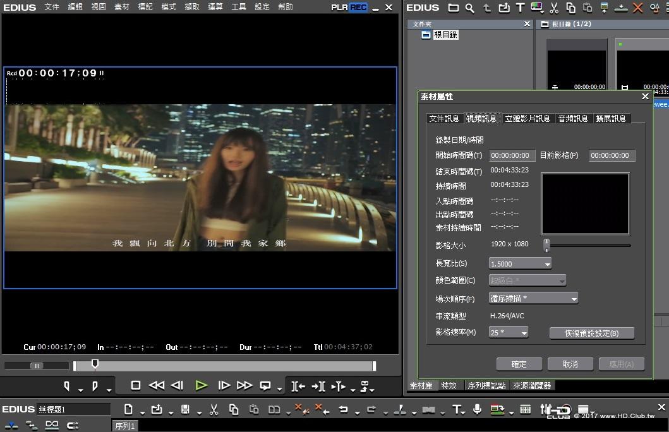The width and height of the screenshot is (669, 432).
Task: Expand the arrow next to New Sequence icon
Action: (x=142, y=413)
